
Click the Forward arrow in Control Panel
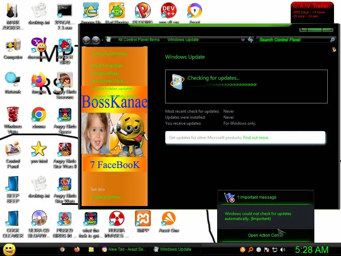click(x=96, y=40)
